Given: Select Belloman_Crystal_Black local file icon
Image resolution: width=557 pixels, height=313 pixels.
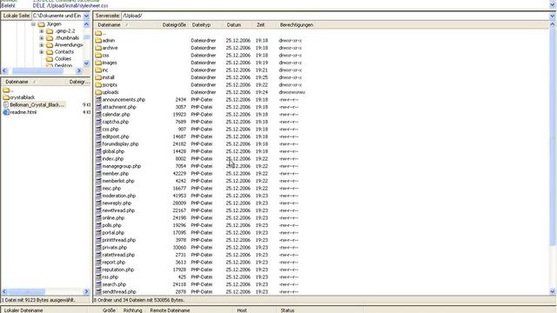Looking at the screenshot, I should (x=6, y=104).
